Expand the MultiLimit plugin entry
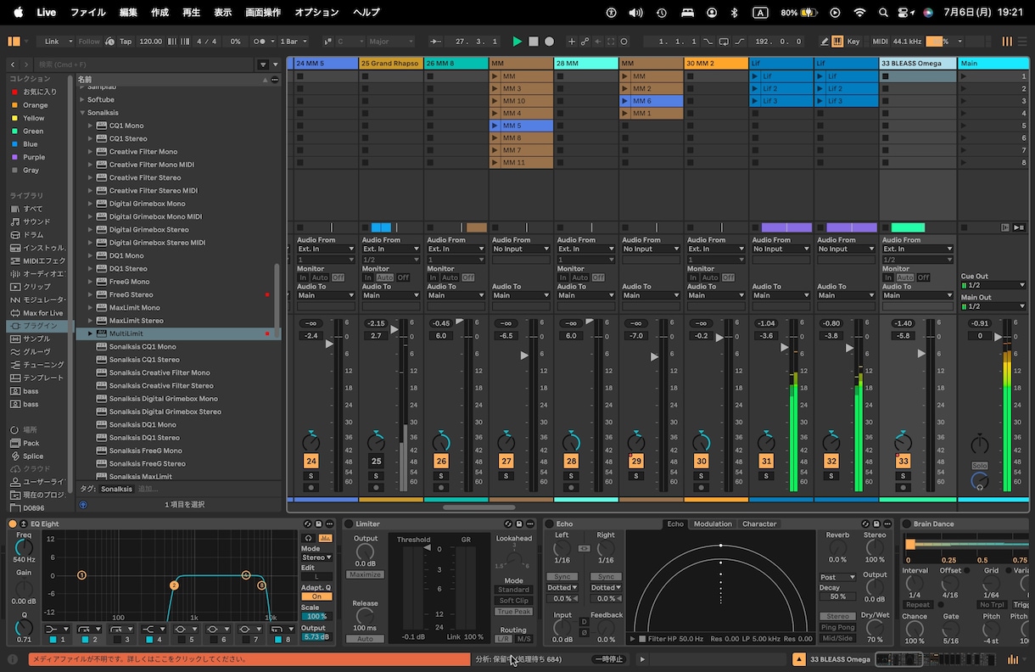 (x=90, y=333)
